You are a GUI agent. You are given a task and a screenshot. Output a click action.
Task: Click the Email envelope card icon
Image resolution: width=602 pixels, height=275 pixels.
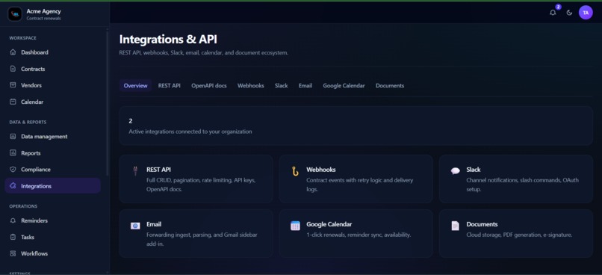pos(135,226)
